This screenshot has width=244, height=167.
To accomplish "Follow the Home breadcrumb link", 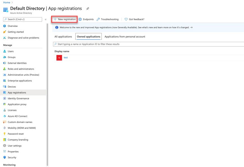I will click(x=6, y=3).
